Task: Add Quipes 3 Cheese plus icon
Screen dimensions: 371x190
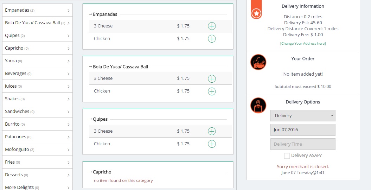Action: [x=212, y=131]
